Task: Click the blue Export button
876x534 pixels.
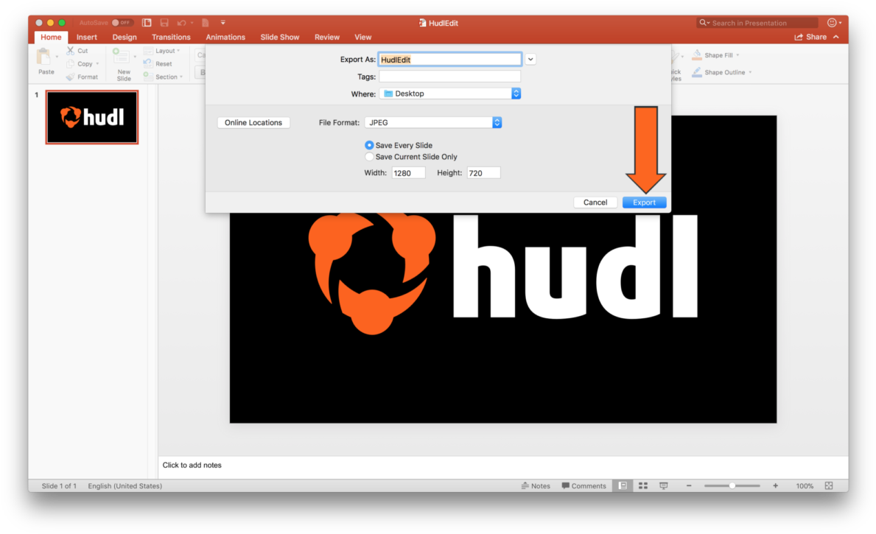Action: tap(644, 203)
